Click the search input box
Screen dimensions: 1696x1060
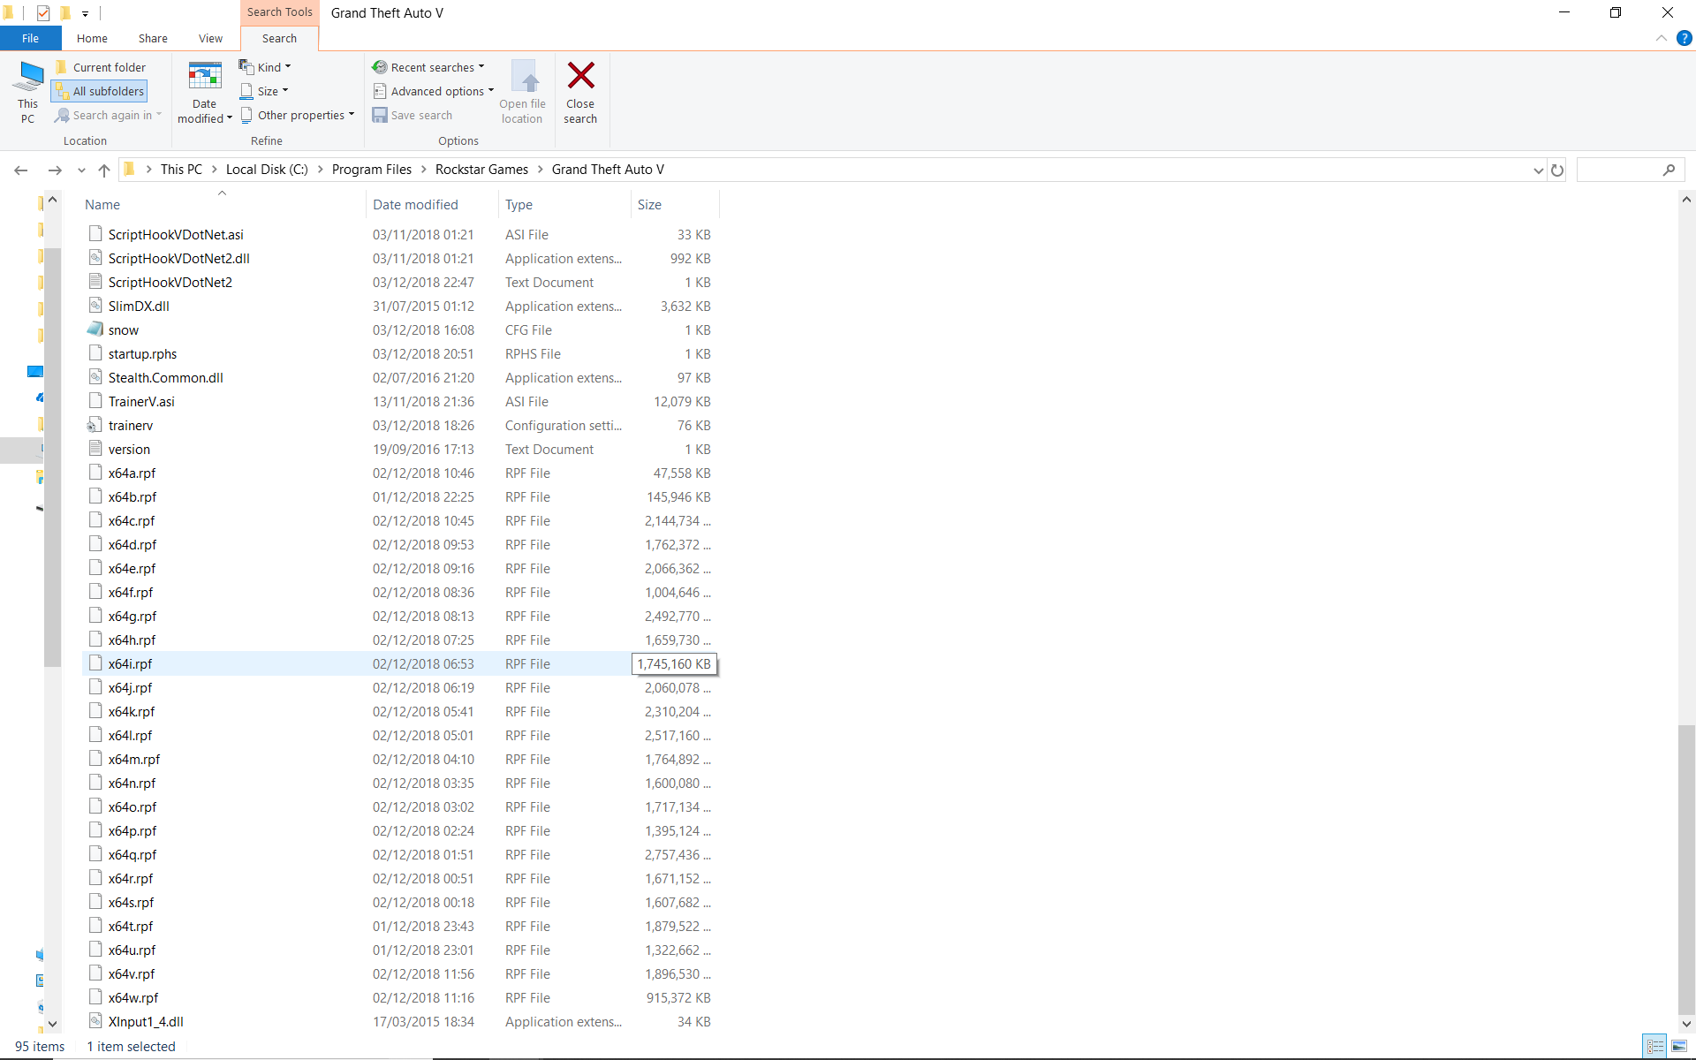1618,170
